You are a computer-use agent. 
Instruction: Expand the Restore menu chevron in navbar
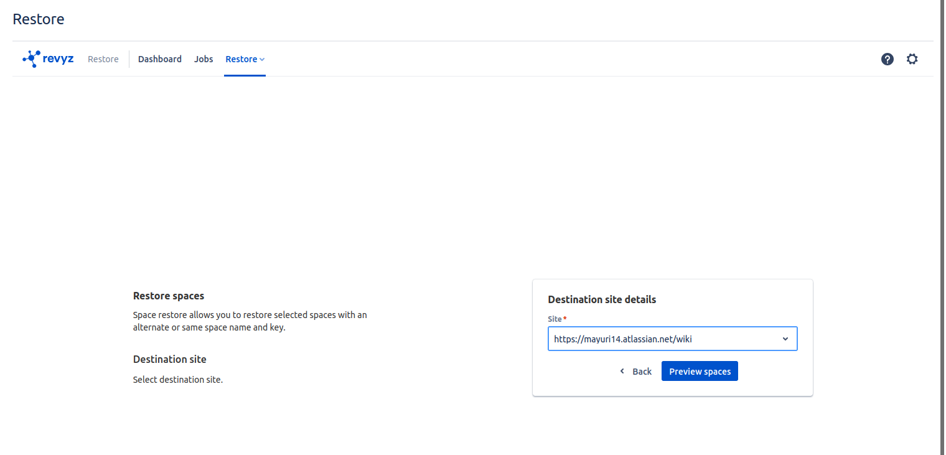coord(262,60)
